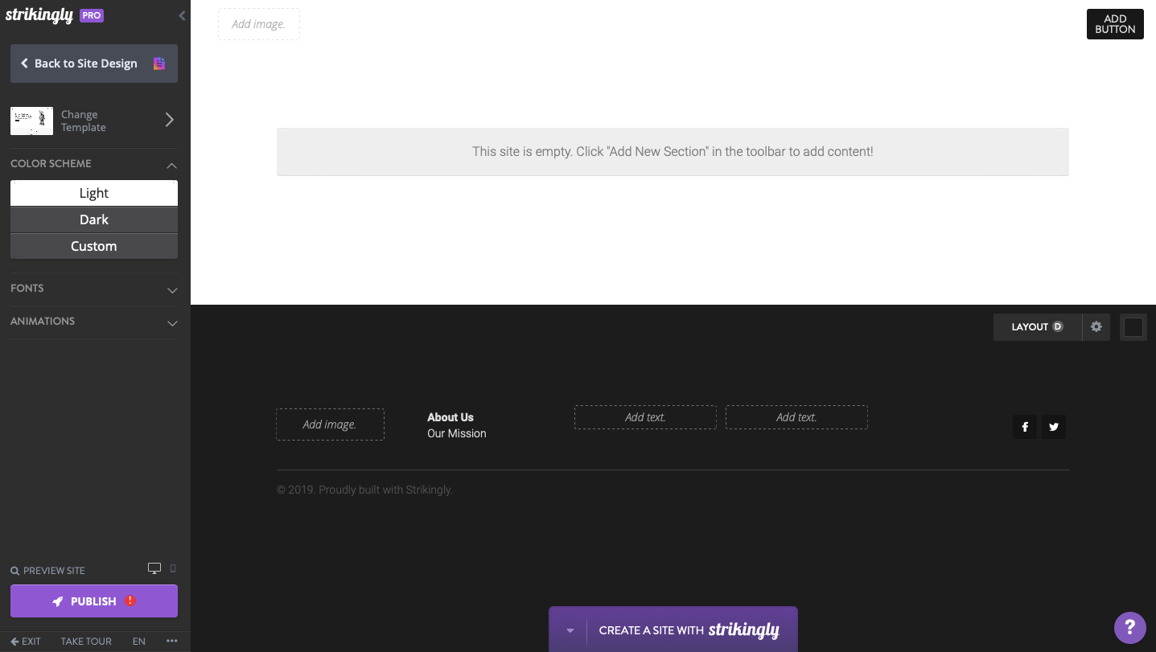Enable the Custom color scheme
This screenshot has height=652, width=1156.
[93, 245]
